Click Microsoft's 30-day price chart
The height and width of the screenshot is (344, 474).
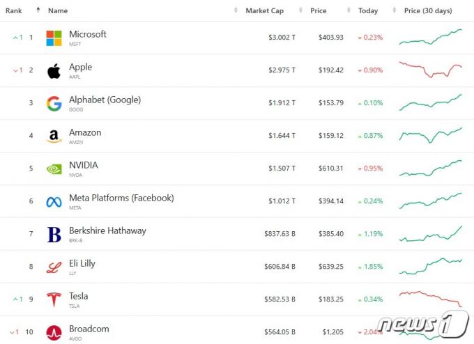[x=431, y=37]
